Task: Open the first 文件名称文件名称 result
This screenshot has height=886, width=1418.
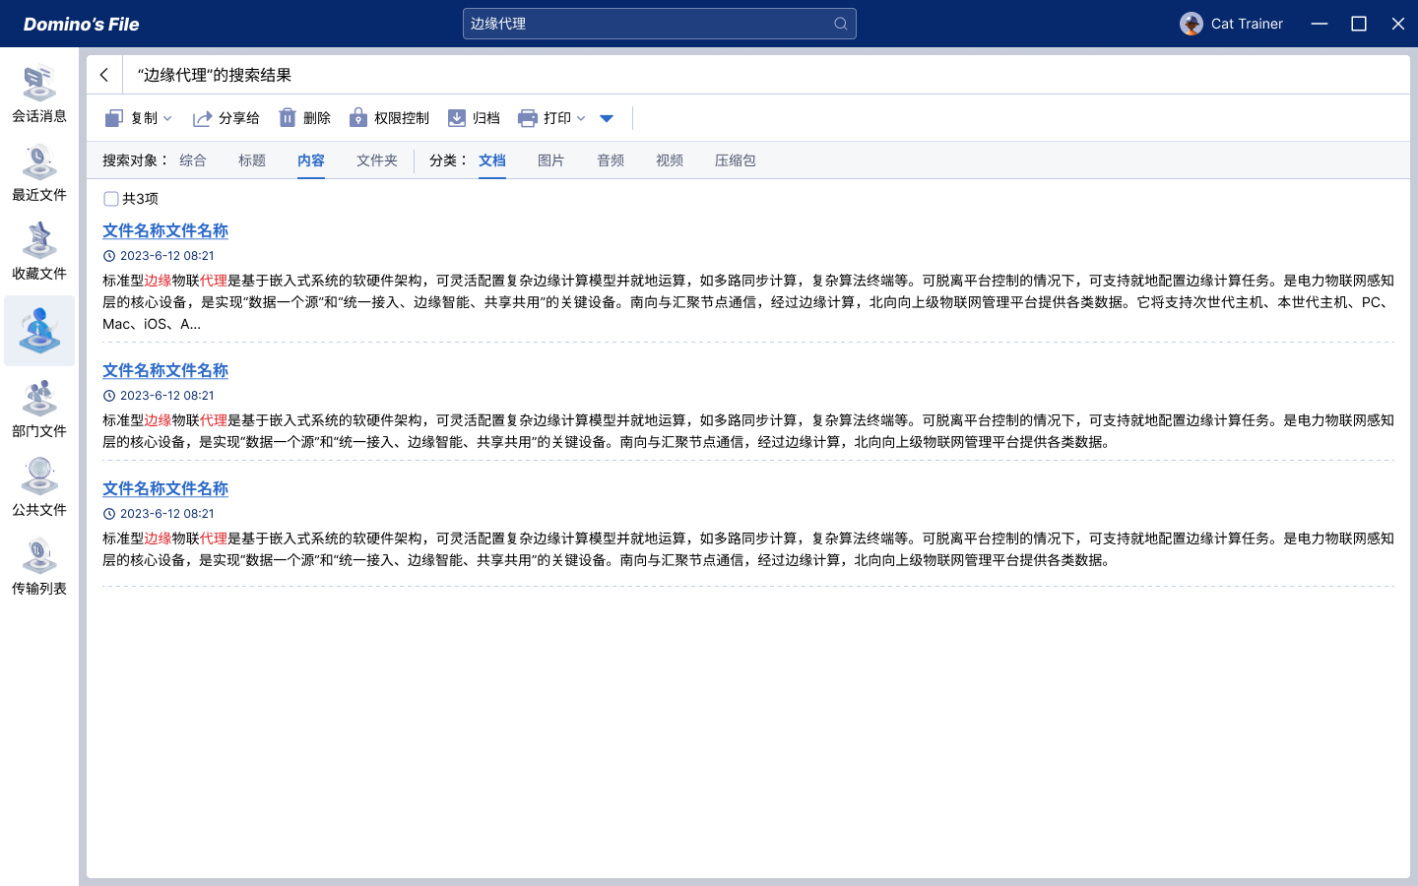Action: pyautogui.click(x=165, y=230)
